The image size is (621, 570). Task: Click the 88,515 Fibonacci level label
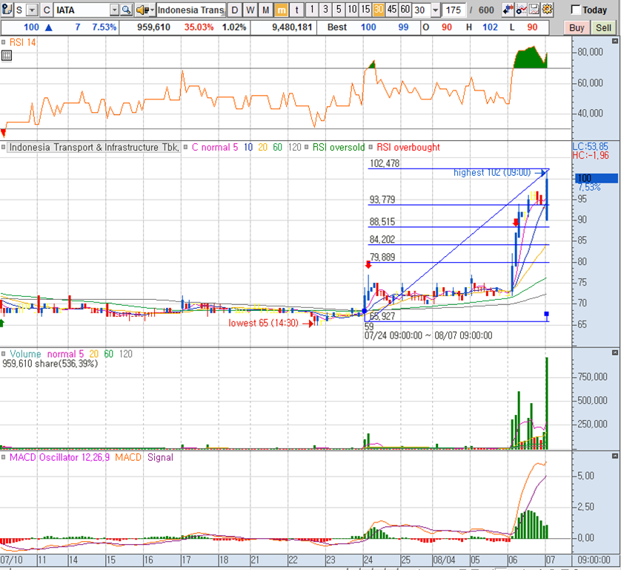(x=382, y=222)
